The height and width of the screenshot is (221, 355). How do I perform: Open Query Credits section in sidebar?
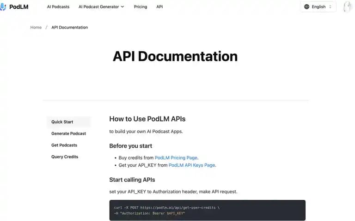point(65,157)
